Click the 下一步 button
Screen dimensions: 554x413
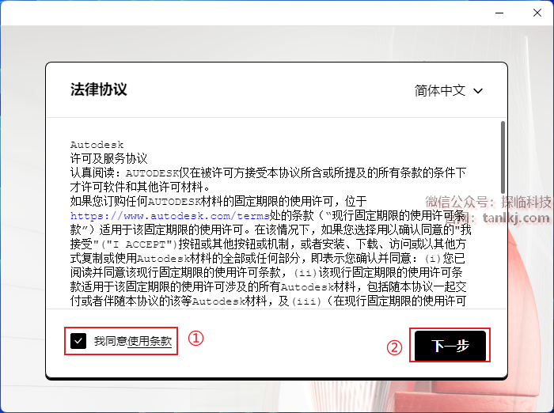(450, 345)
